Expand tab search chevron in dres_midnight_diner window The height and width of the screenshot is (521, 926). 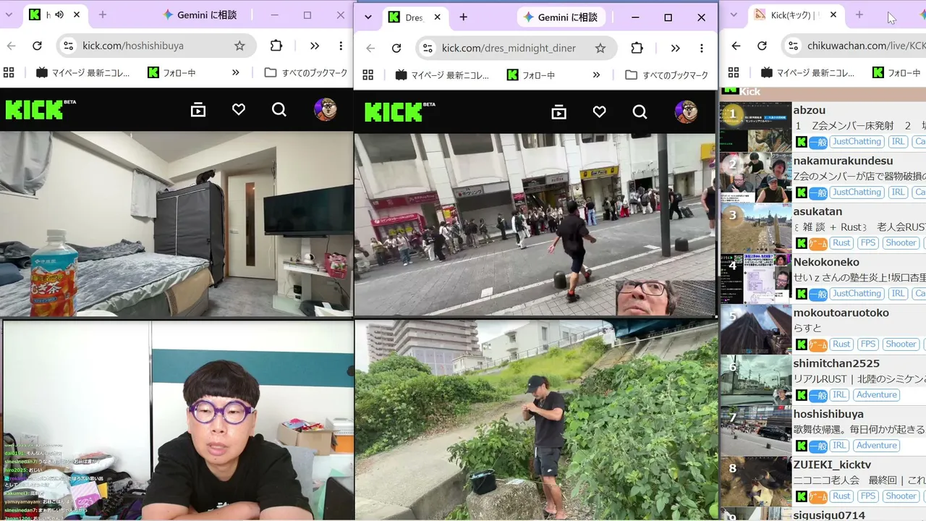(368, 17)
